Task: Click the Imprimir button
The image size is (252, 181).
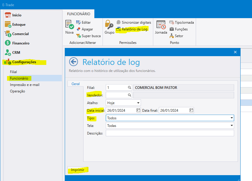Action: (x=78, y=170)
